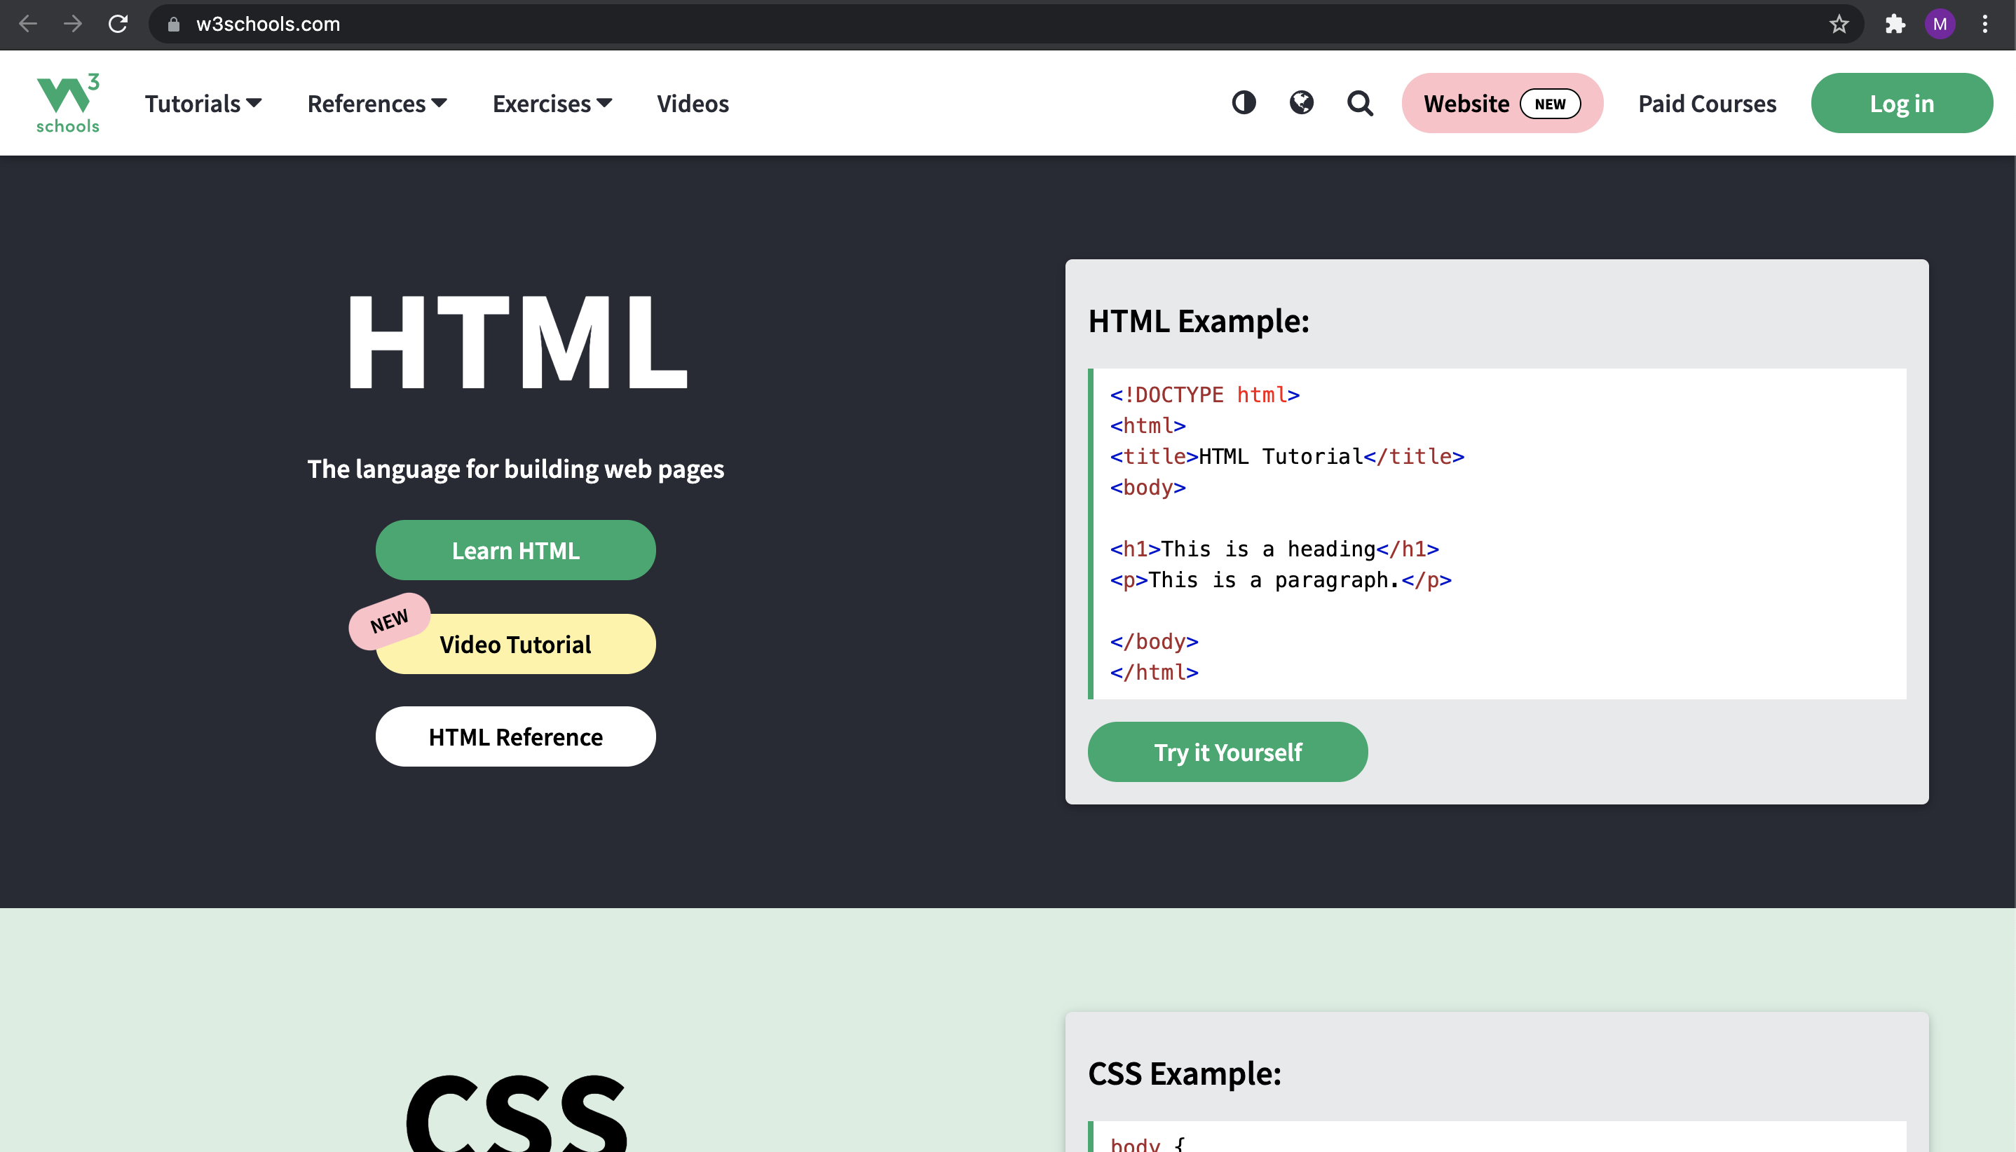Click 'The language for building web pages' text
The height and width of the screenshot is (1152, 2016).
(x=515, y=468)
